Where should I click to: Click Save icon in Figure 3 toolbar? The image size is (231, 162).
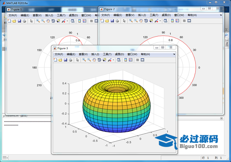coord(66,60)
